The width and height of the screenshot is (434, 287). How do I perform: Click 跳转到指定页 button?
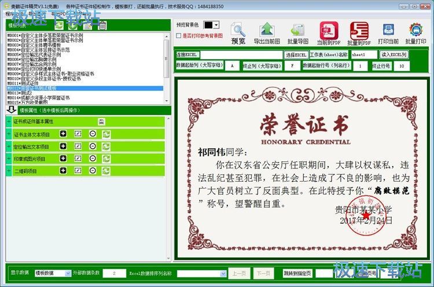[297, 274]
